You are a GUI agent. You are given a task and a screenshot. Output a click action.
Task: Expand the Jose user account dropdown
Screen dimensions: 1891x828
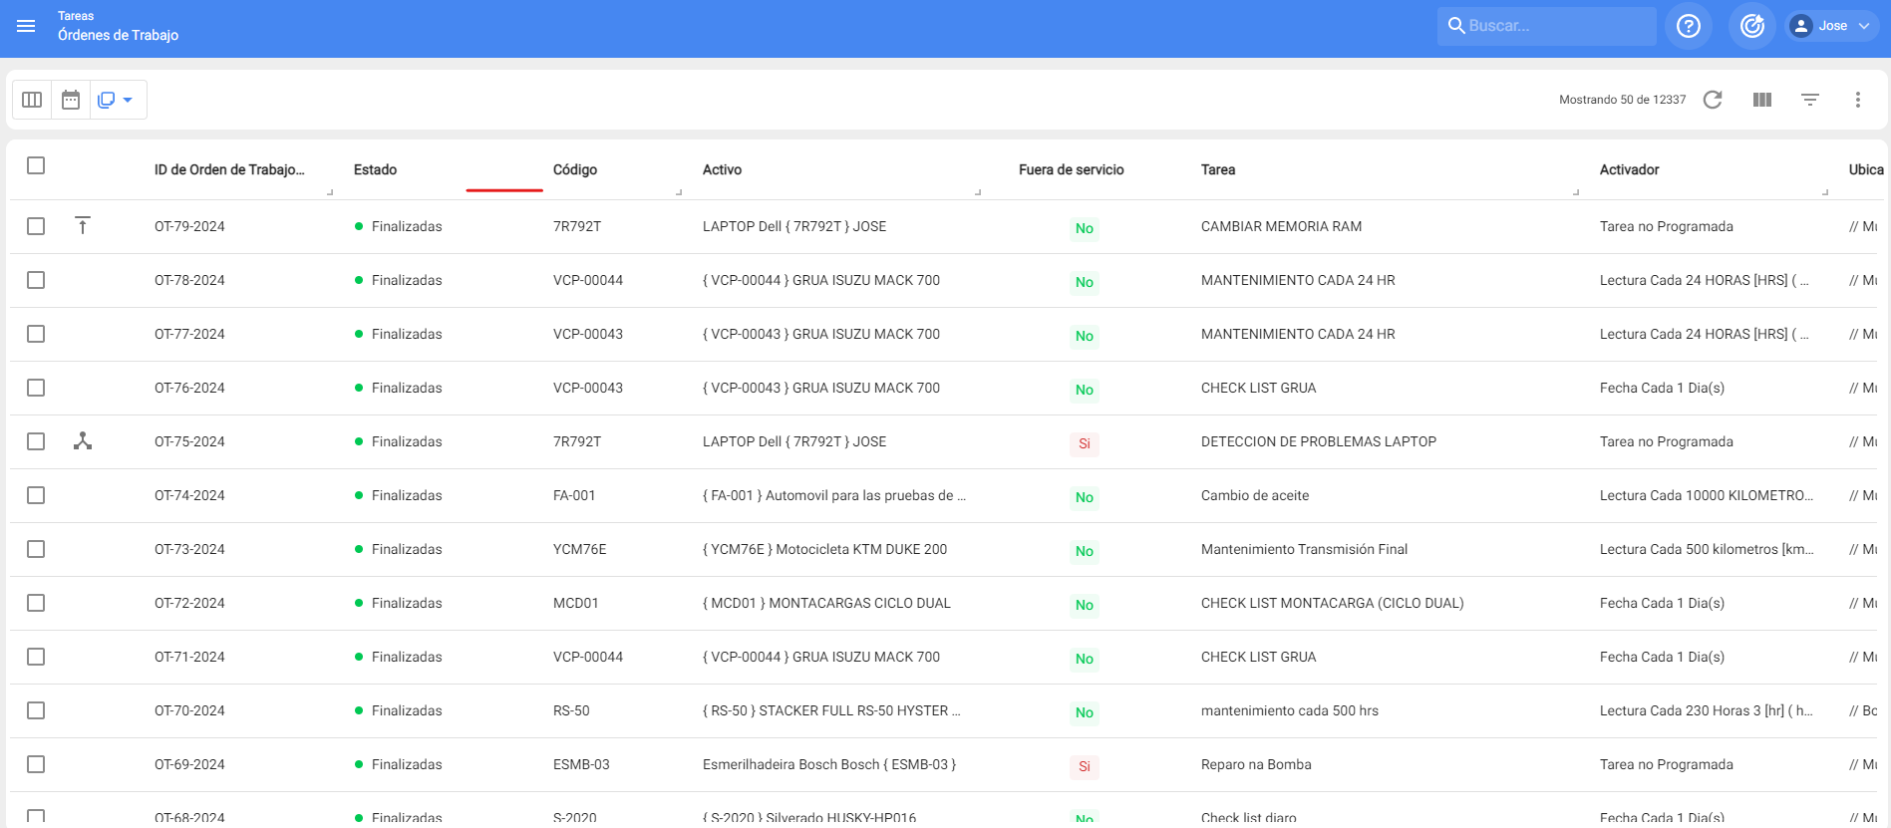pos(1832,26)
